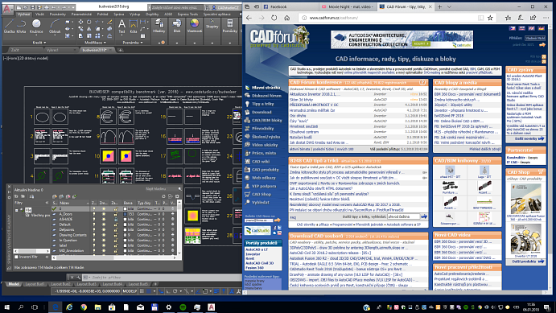Choose the Kóta dimension tool
This screenshot has height=313, width=556.
click(x=134, y=27)
